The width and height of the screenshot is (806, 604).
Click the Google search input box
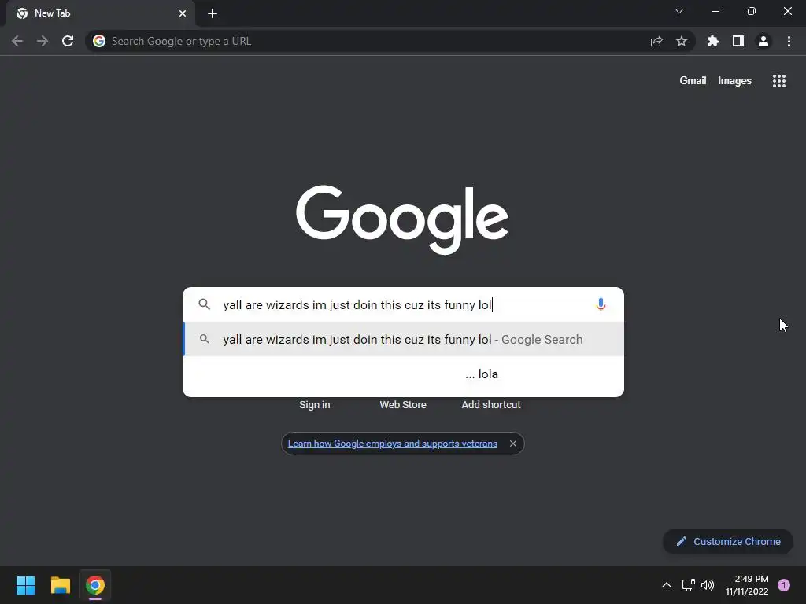(x=404, y=304)
